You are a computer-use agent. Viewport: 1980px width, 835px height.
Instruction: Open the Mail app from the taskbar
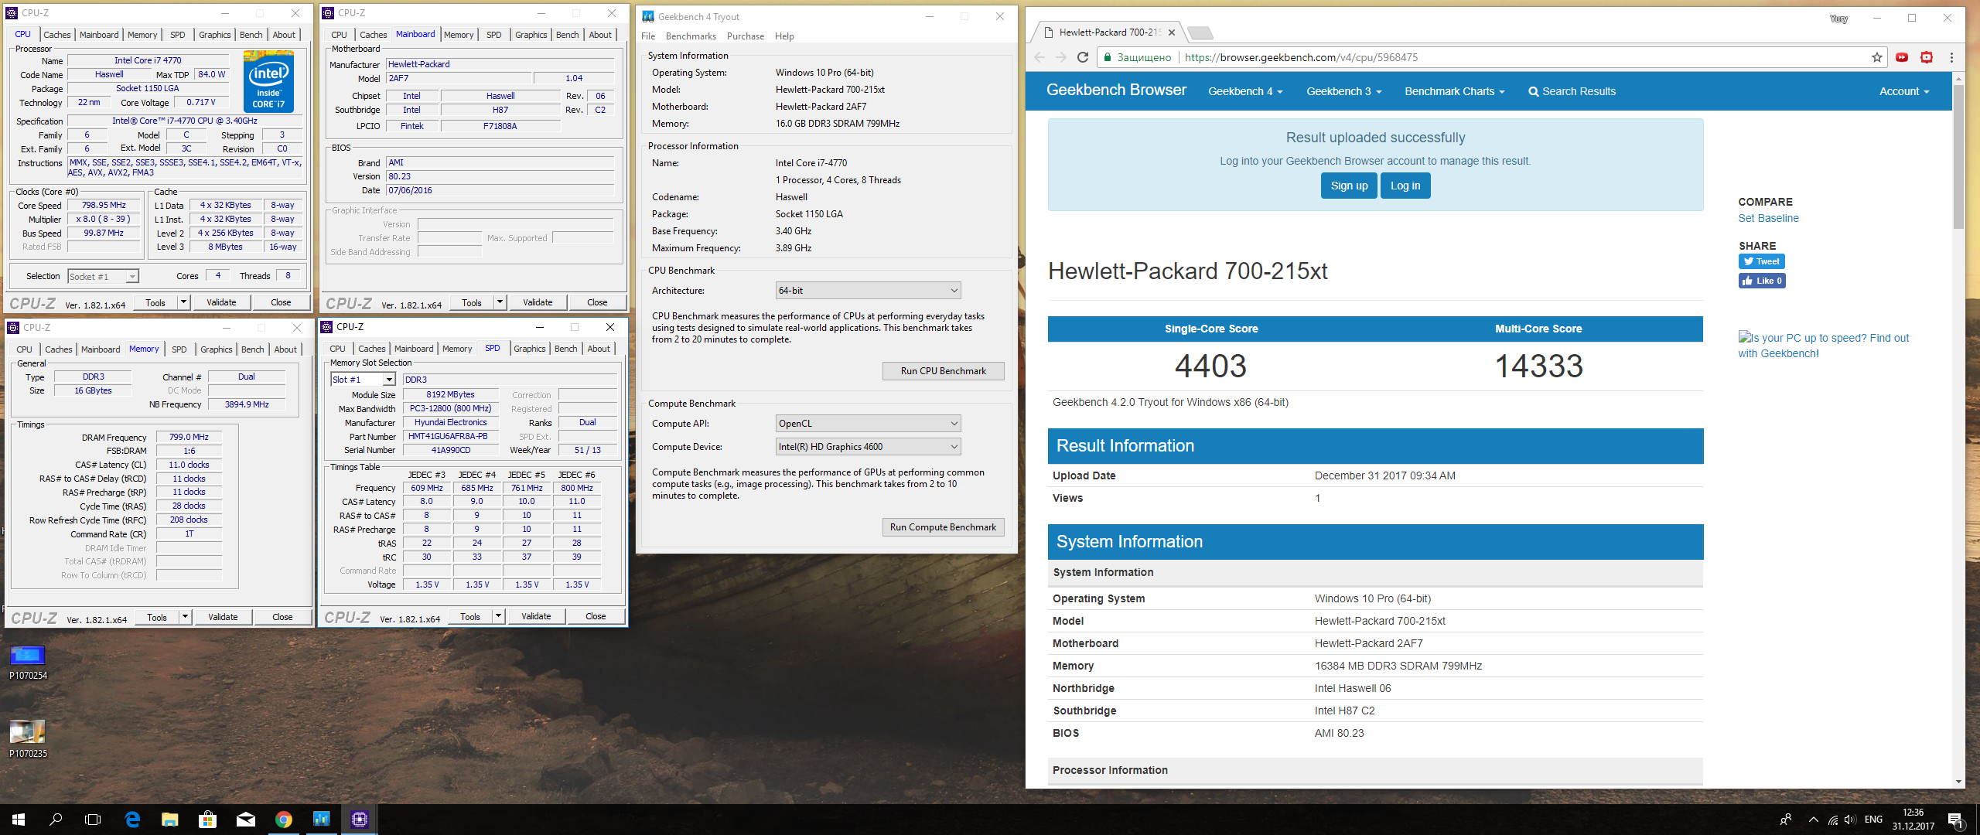tap(246, 820)
